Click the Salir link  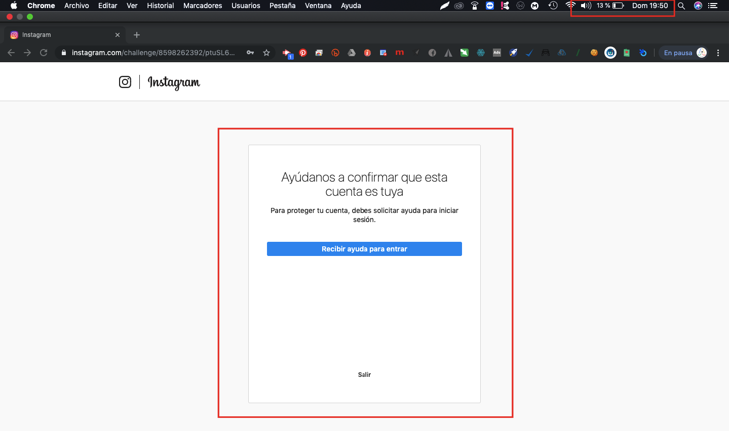[x=364, y=375]
